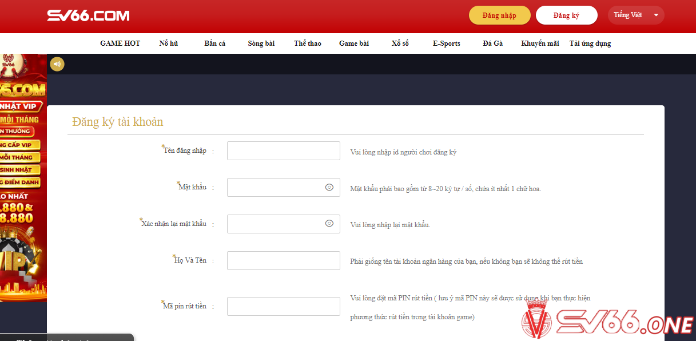Viewport: 696px width, 341px height.
Task: Open the Xổ số menu item
Action: tap(400, 43)
